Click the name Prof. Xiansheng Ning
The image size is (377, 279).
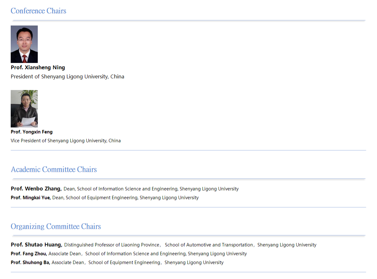tap(38, 67)
